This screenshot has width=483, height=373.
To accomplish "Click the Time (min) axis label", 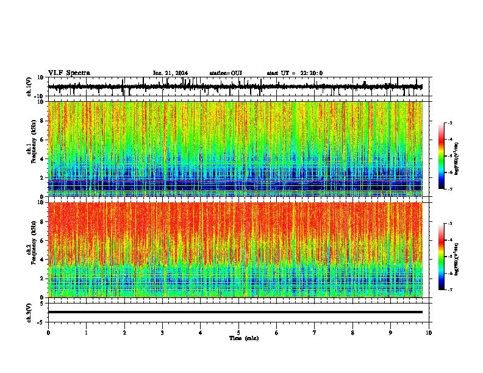I will pos(244,338).
